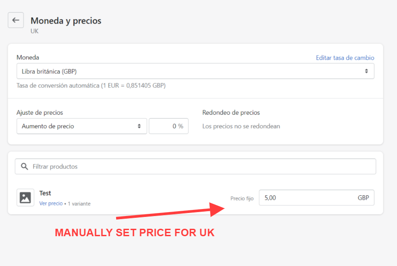This screenshot has height=266, width=397.
Task: Click the Moneda y precios heading
Action: (x=66, y=21)
